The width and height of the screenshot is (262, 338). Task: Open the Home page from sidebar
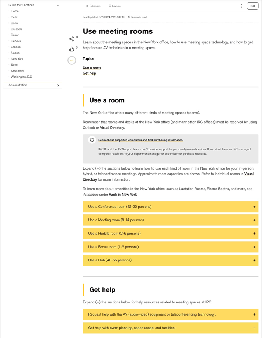14,11
